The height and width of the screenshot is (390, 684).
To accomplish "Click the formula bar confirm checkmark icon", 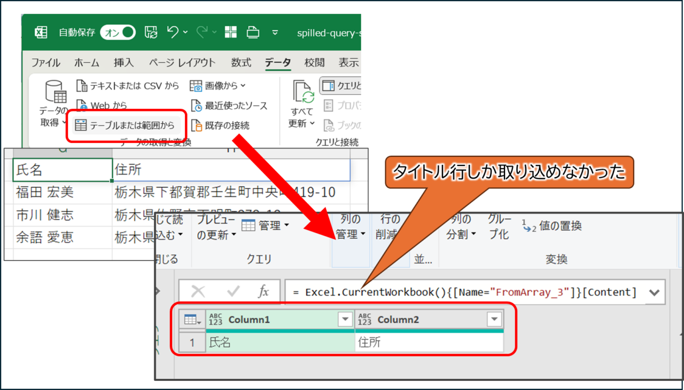I will 233,291.
